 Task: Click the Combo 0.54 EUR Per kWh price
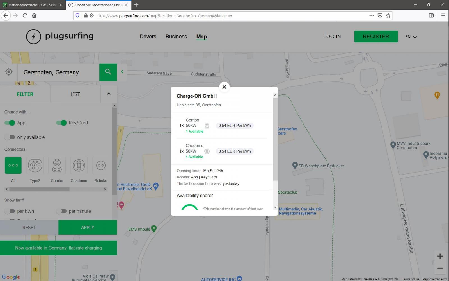point(235,126)
